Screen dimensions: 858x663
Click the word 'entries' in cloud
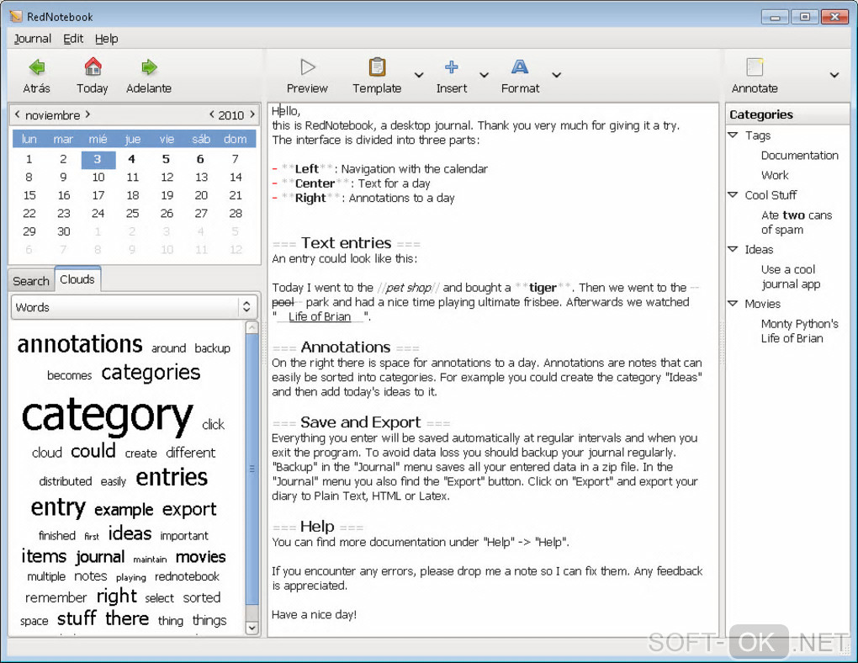pos(172,477)
